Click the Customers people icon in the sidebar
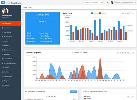Screen dimensions: 137x100 click(x=3, y=28)
